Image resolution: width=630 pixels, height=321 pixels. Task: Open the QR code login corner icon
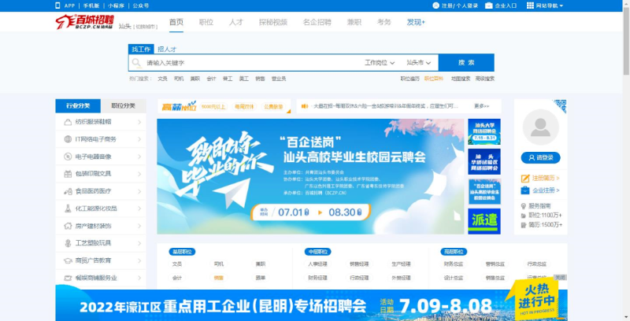click(560, 105)
